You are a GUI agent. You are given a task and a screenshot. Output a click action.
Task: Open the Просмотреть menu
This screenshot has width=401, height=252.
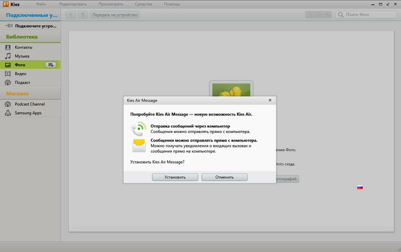111,4
